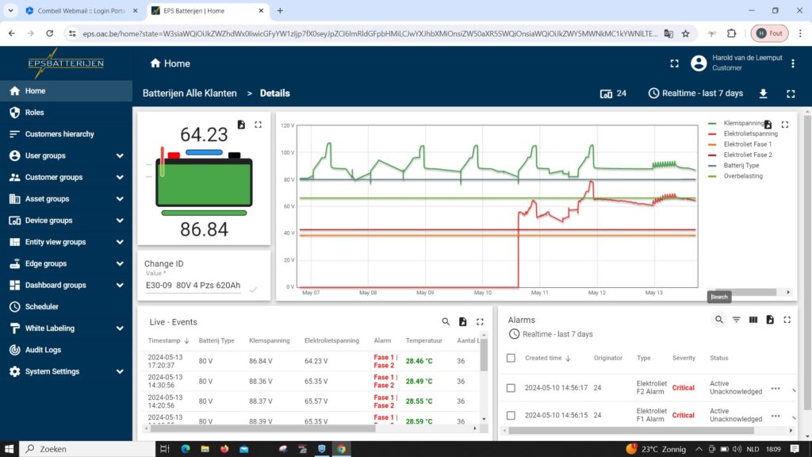Toggle fullscreen icon in the top header
Screen dimensions: 812x457
pos(674,63)
